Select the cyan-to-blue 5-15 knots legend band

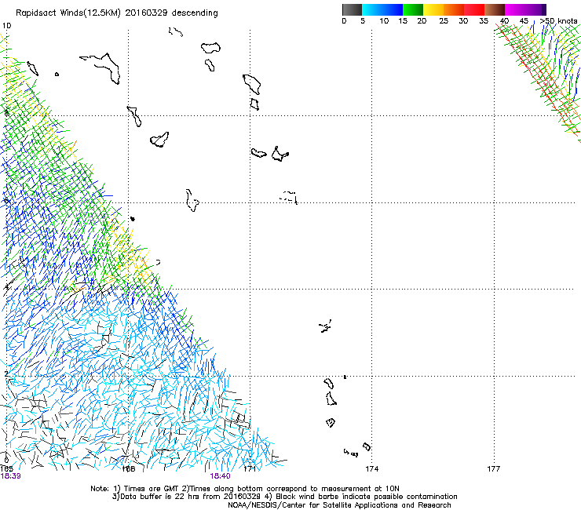(382, 9)
